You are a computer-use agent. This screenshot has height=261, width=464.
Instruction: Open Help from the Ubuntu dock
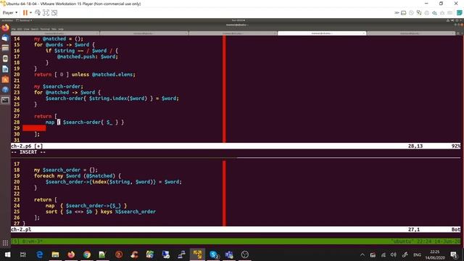(5, 90)
